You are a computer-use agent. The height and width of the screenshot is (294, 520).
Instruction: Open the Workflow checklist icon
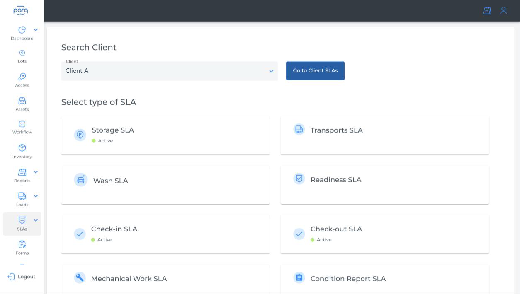(22, 124)
